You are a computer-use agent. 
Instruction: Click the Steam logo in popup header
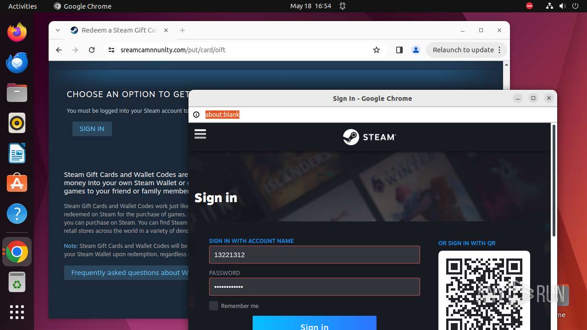click(x=370, y=137)
